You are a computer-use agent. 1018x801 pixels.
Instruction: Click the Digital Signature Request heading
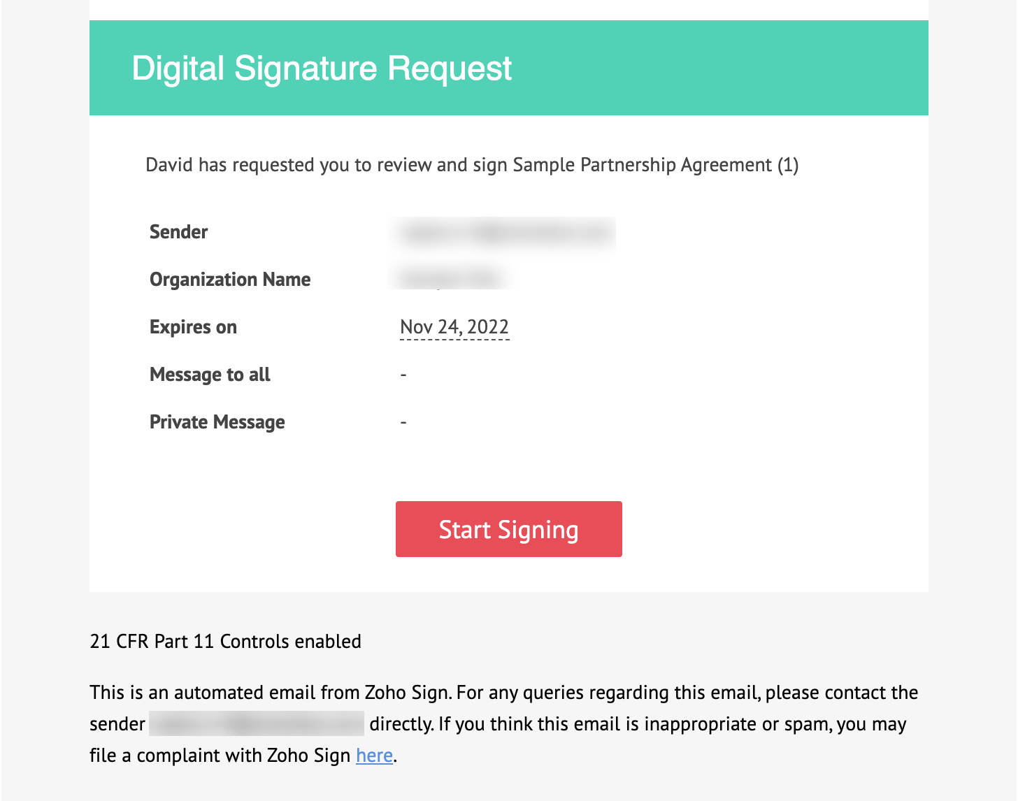(322, 68)
